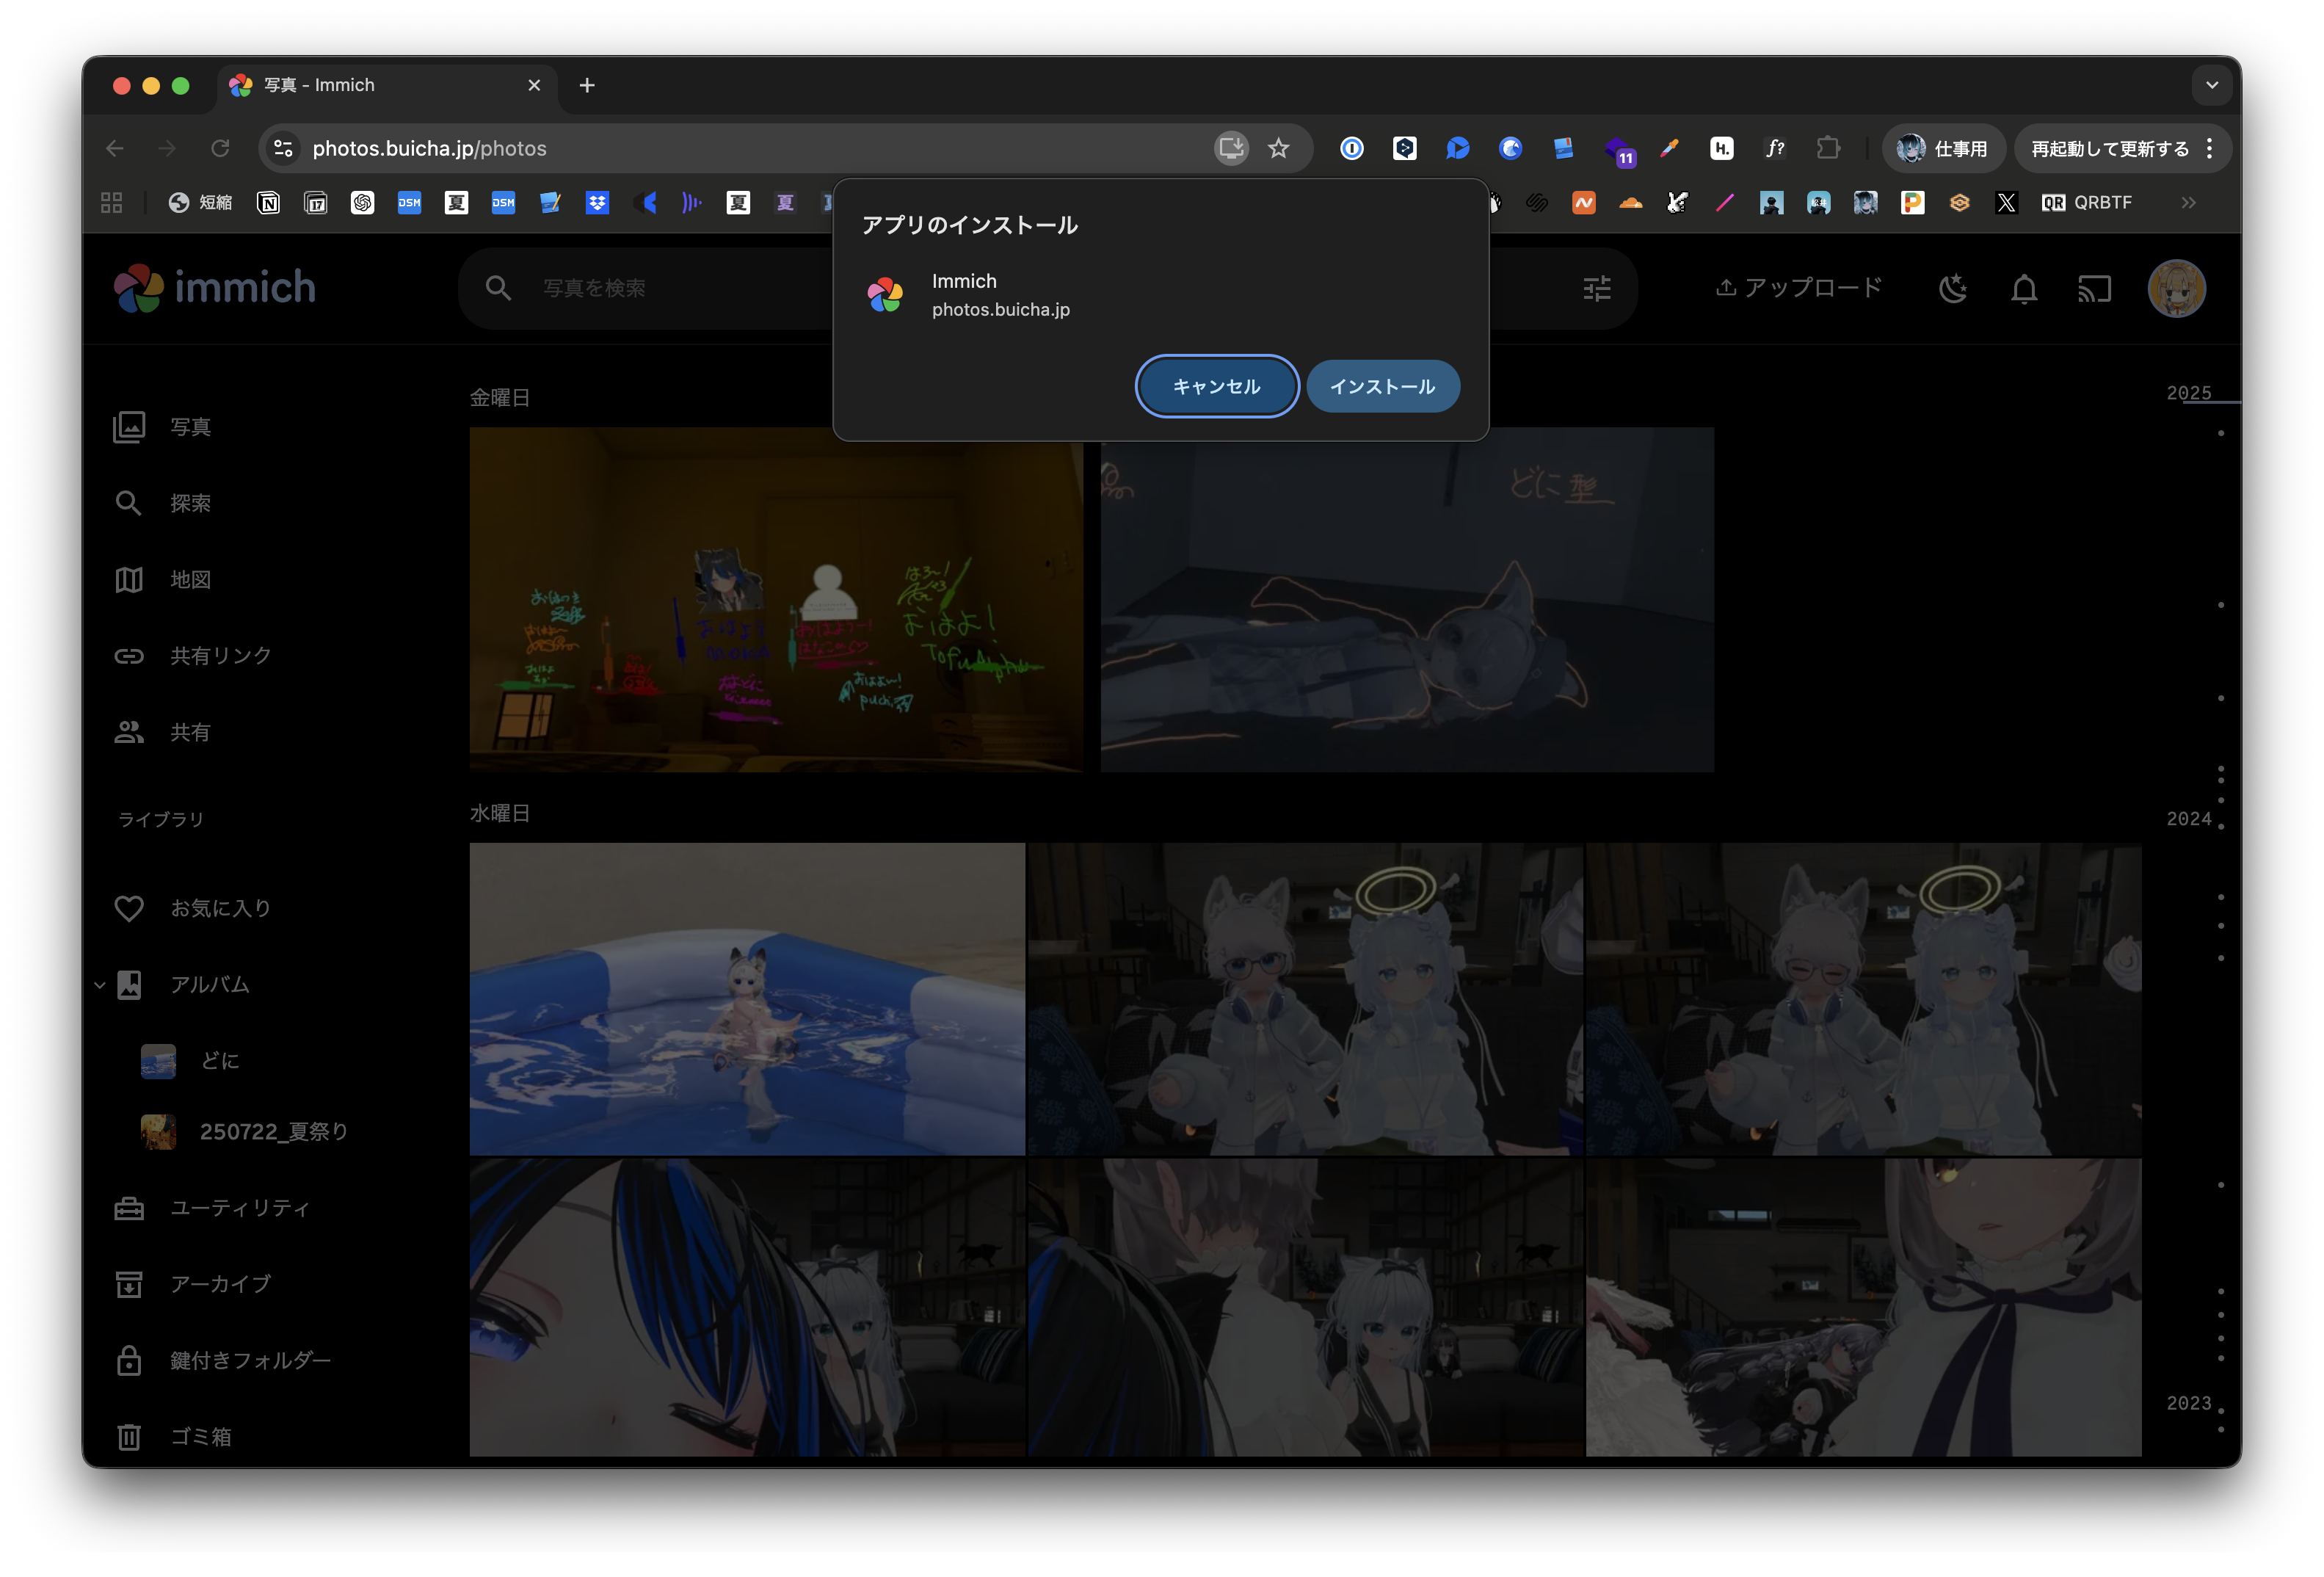Click the Install button in the dialog

click(1382, 386)
